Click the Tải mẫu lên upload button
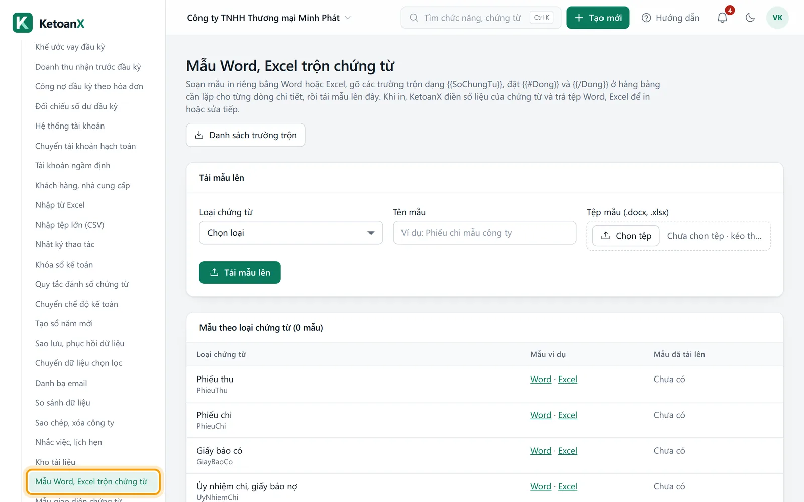 click(240, 272)
